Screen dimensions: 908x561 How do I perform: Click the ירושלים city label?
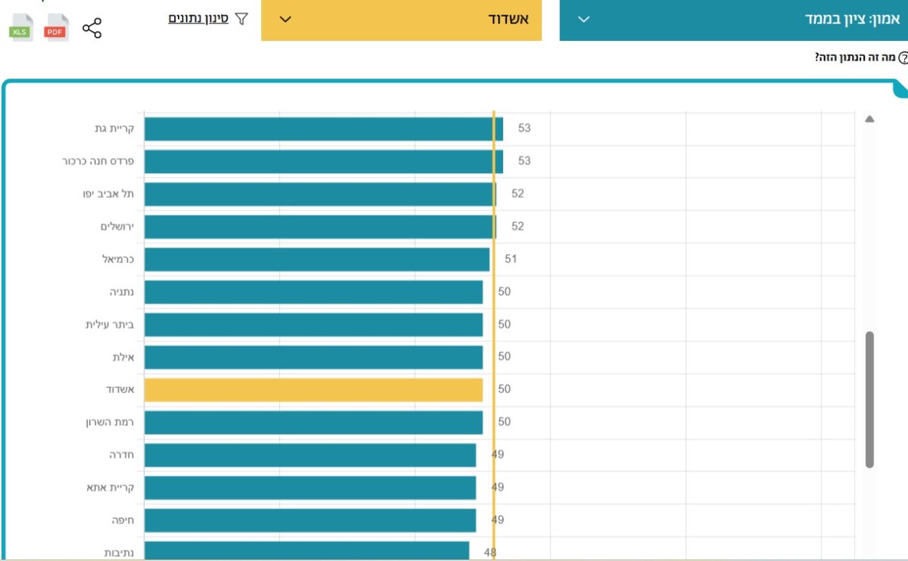click(x=117, y=226)
